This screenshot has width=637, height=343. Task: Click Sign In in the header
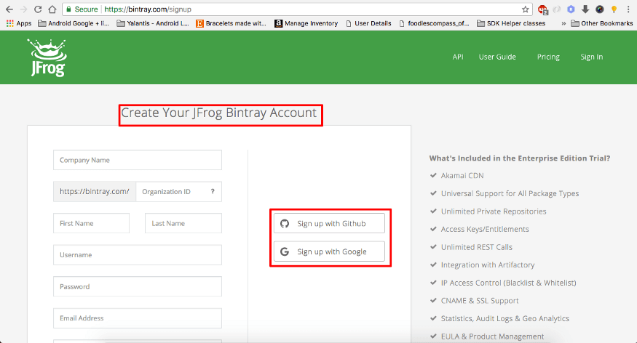[591, 57]
